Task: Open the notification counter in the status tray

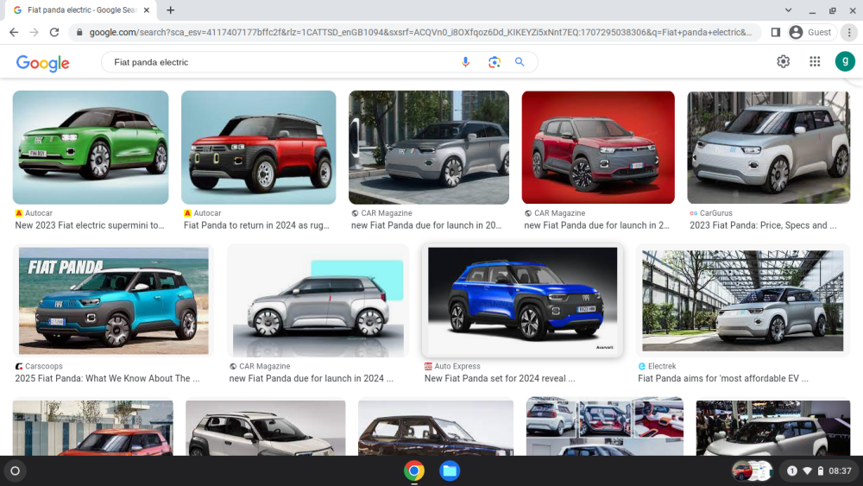Action: 791,470
